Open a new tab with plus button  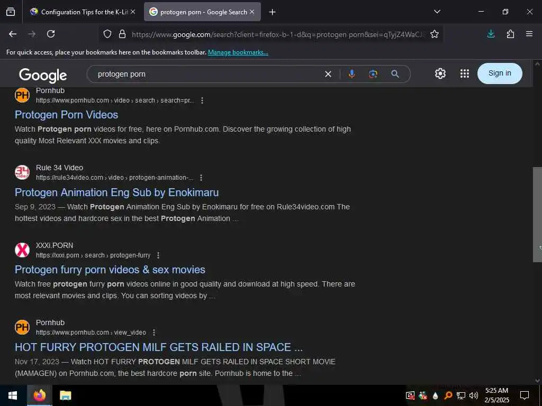(x=273, y=12)
